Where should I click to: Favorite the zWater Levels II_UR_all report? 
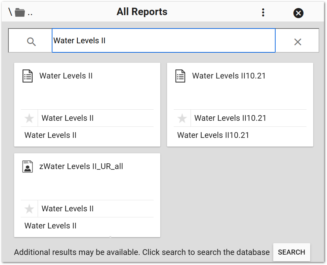click(29, 209)
